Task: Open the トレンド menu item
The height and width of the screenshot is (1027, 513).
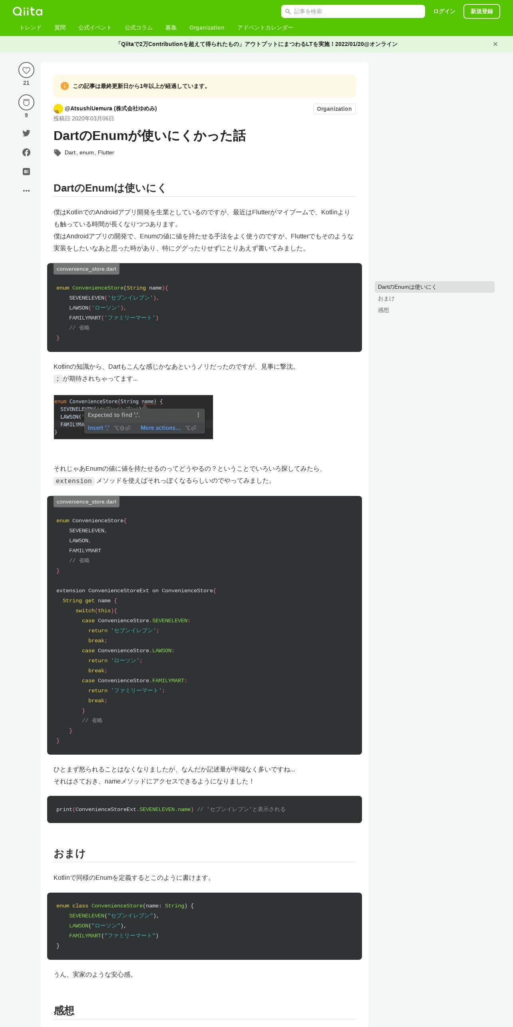Action: 30,28
